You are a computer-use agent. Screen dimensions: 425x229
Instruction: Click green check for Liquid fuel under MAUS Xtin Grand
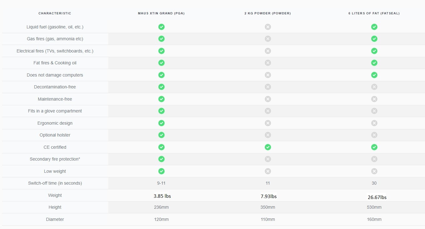pyautogui.click(x=161, y=27)
